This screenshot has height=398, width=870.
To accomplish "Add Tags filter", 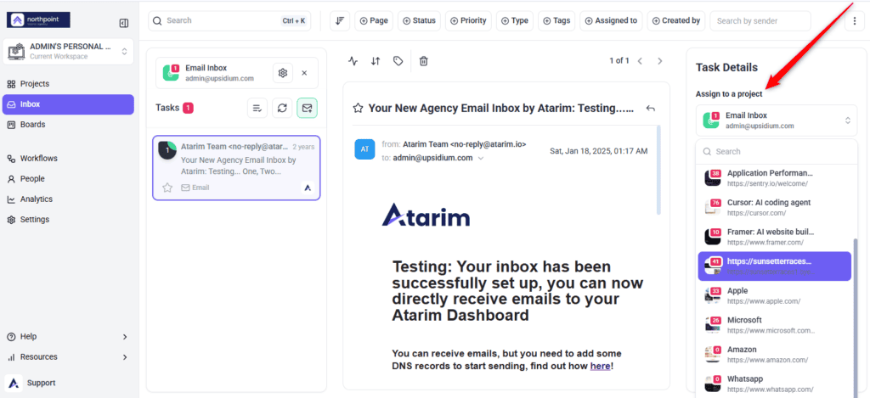I will pos(556,21).
